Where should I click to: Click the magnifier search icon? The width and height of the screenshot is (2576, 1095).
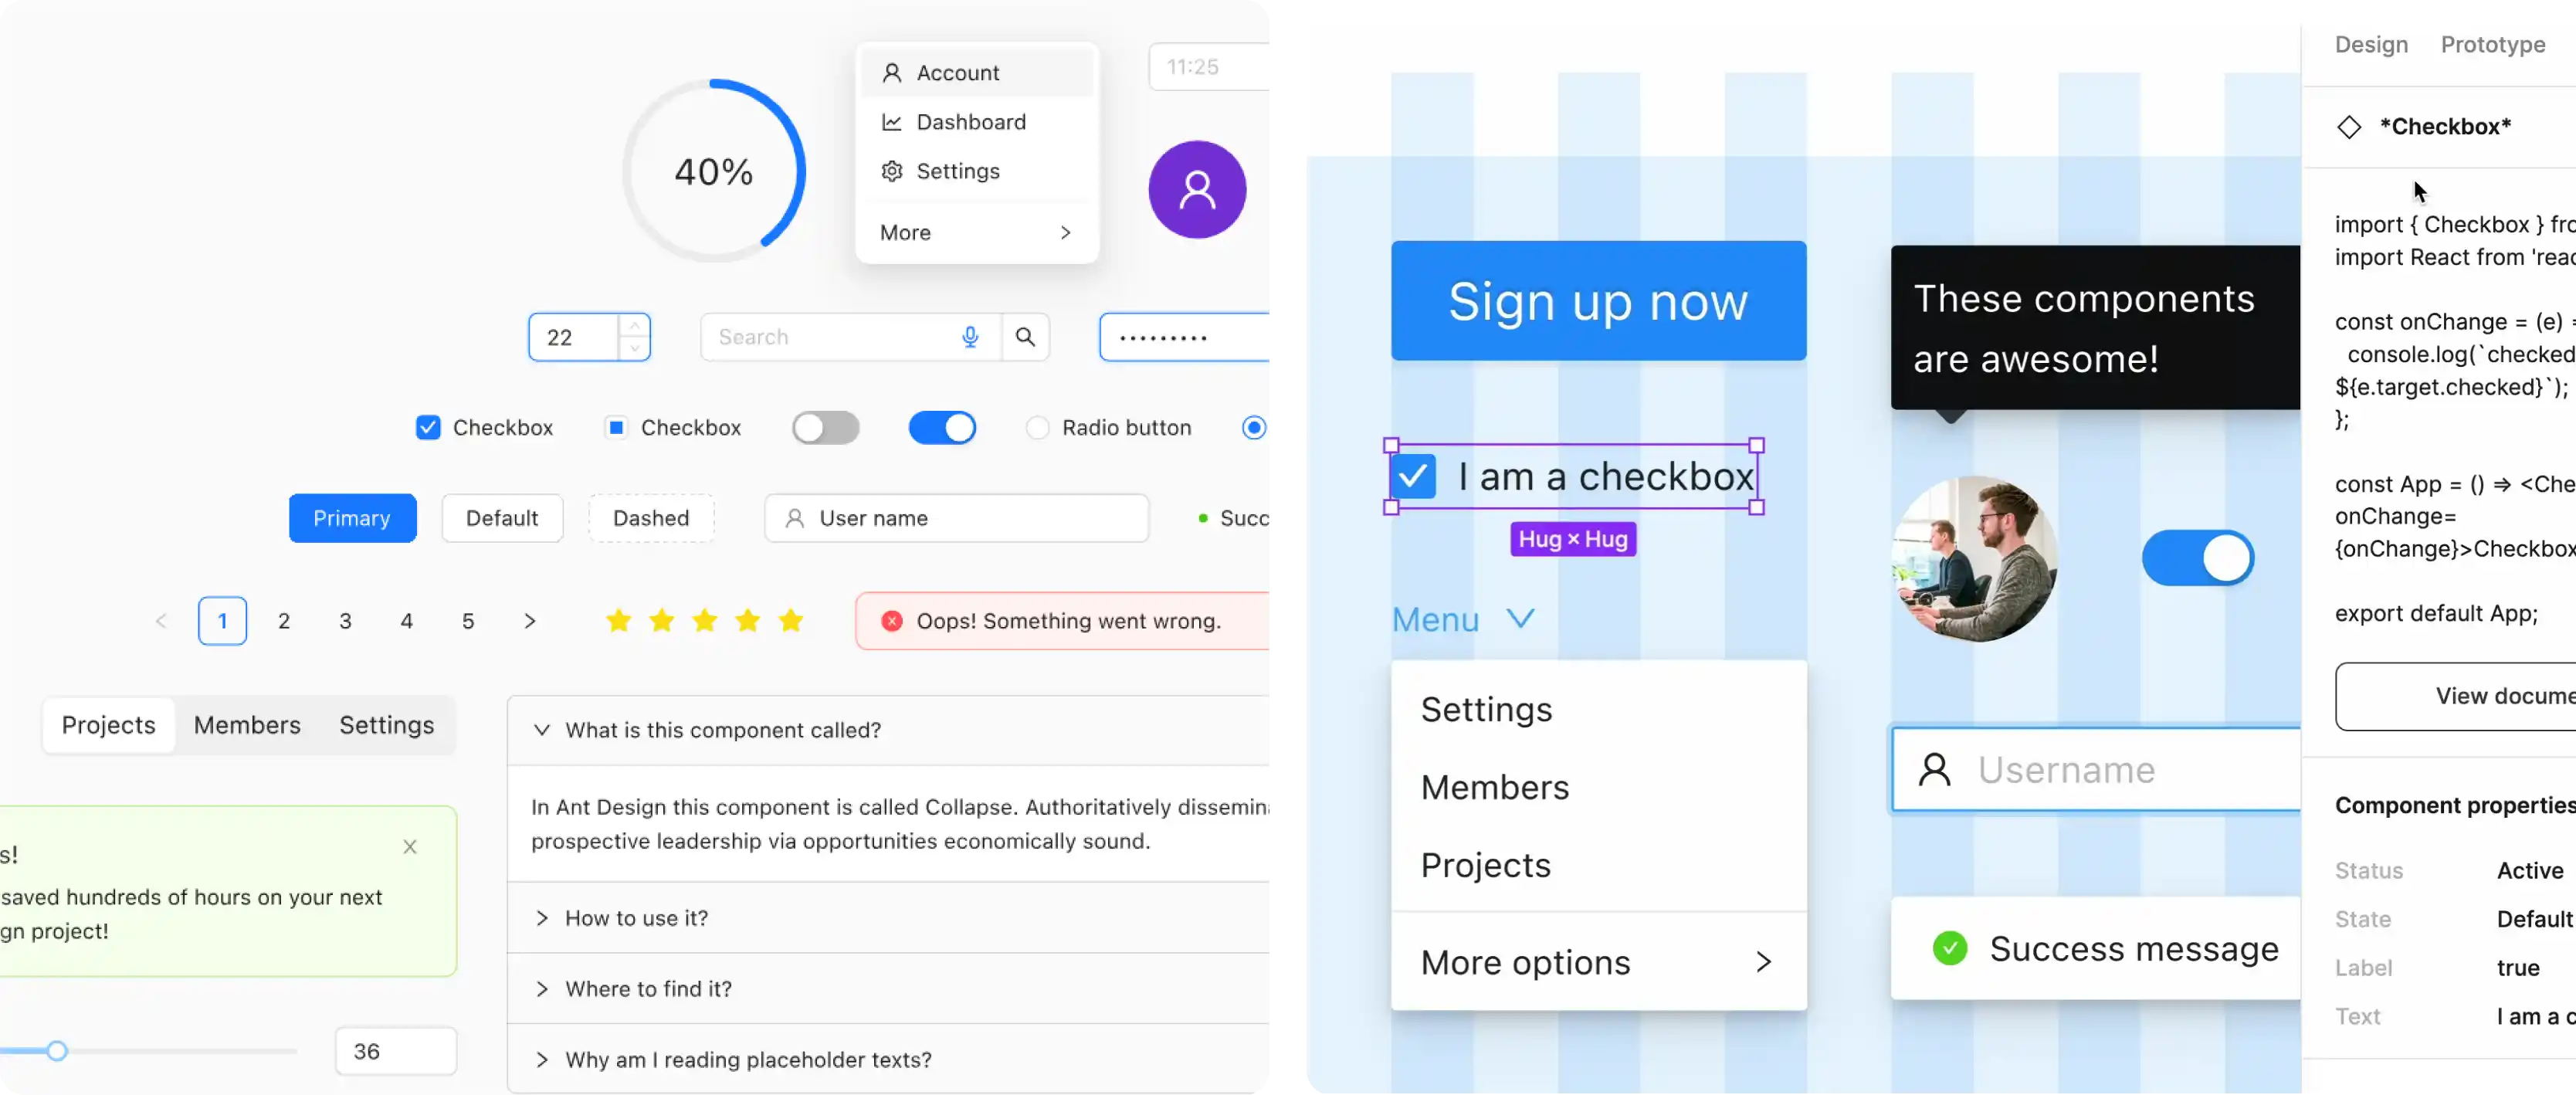point(1025,337)
